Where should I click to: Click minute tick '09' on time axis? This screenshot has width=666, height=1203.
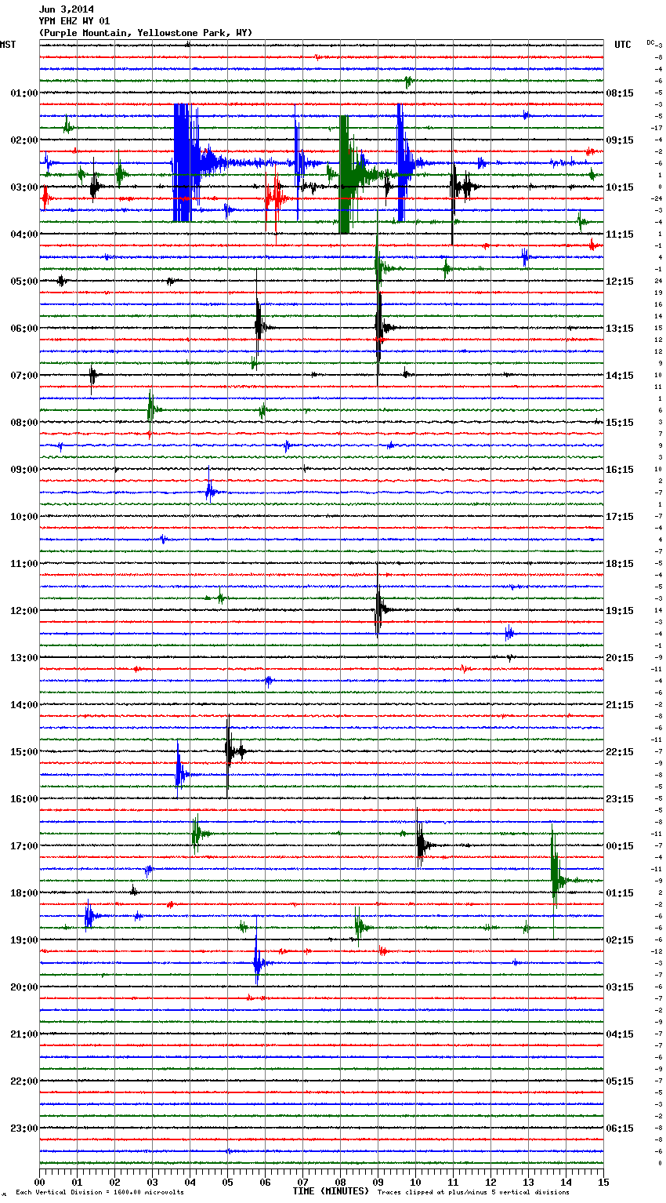pos(378,1182)
